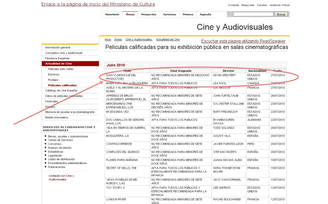328x204 pixels.
Task: Click the Inicio breadcrumb link
Action: 108,39
